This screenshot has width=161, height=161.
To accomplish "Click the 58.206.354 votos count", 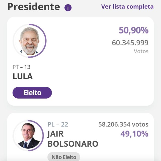I will point(123,125).
